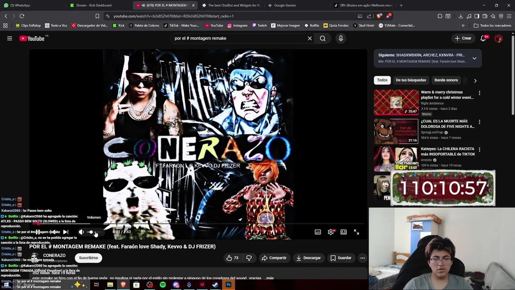Skip to next video in player

(66, 232)
